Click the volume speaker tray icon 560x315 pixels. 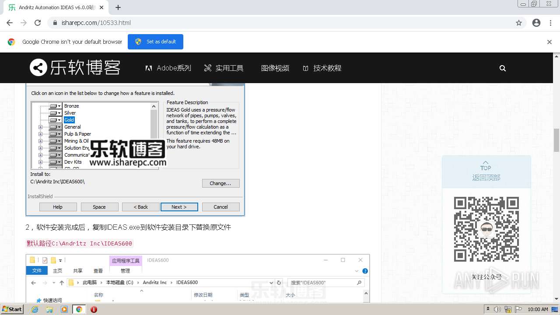(497, 309)
